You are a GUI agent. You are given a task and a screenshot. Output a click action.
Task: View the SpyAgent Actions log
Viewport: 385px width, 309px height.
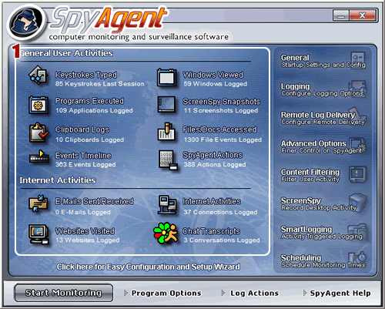213,155
